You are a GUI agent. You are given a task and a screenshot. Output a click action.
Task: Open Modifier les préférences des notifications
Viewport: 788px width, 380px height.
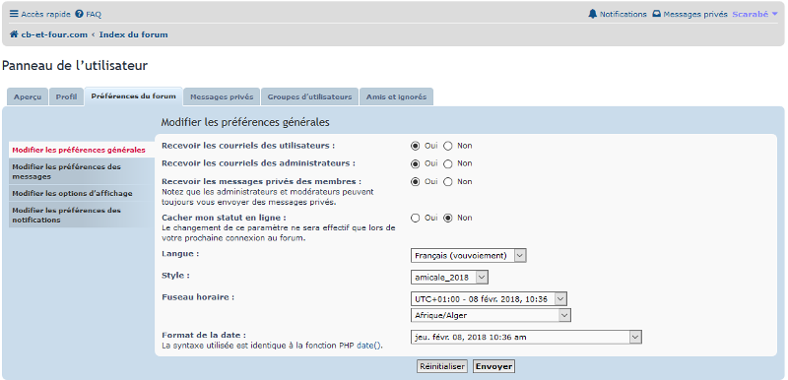point(82,215)
